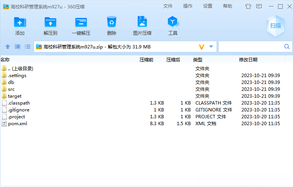293x187 pixels.
Task: Click the folder icon beside db
Action: pyautogui.click(x=4, y=82)
